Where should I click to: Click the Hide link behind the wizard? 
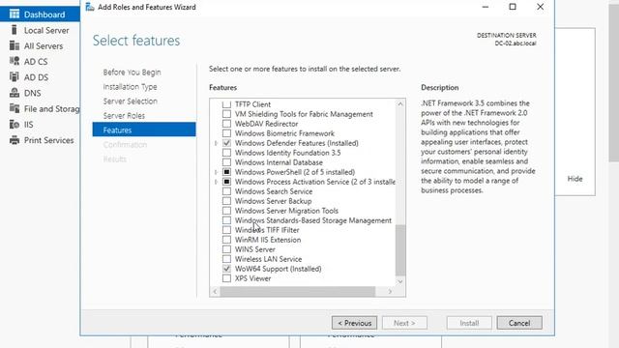pos(575,179)
